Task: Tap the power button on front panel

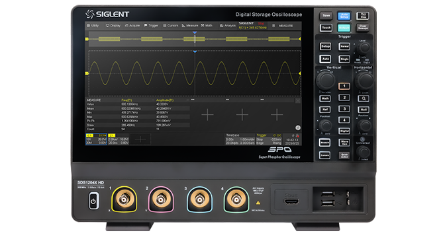Action: coord(93,201)
